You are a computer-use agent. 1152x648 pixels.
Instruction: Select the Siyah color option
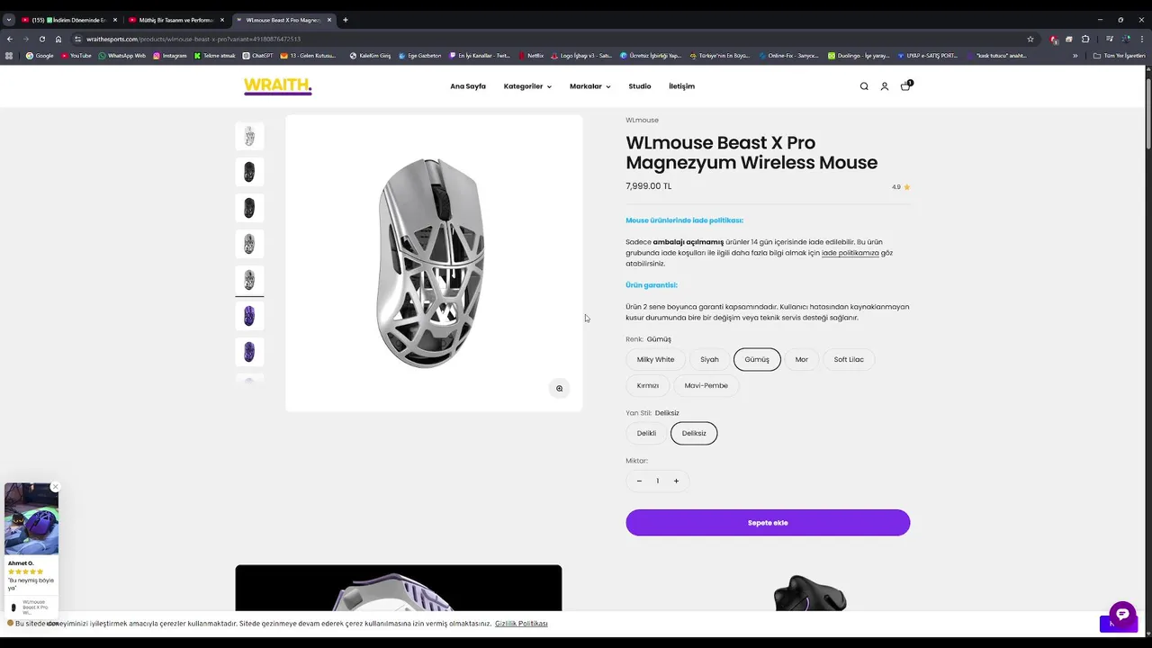click(709, 360)
